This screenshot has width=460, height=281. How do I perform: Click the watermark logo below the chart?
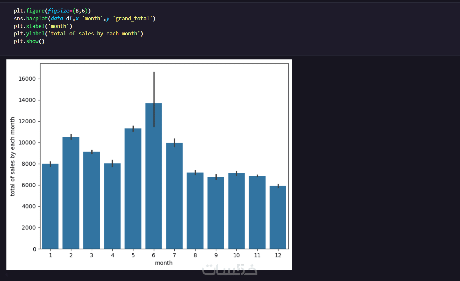[x=230, y=270]
